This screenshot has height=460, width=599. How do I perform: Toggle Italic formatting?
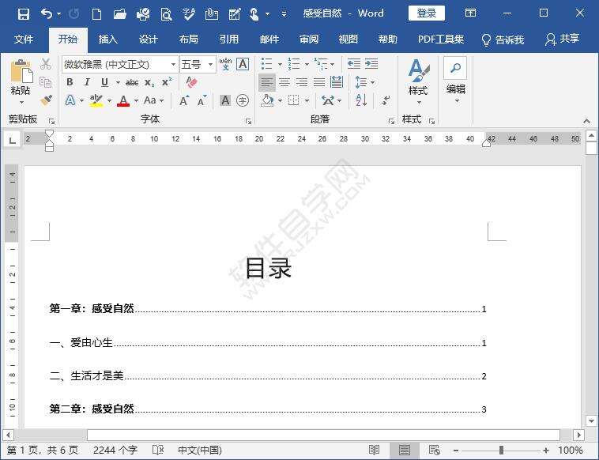[87, 82]
